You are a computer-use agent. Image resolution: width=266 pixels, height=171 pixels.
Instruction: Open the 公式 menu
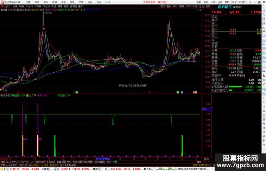pyautogui.click(x=213, y=2)
